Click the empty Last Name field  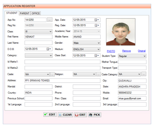tap(39, 43)
